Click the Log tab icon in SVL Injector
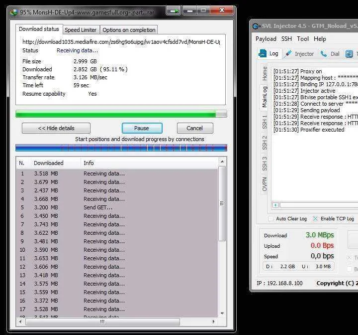The image size is (358, 335). pos(263,53)
